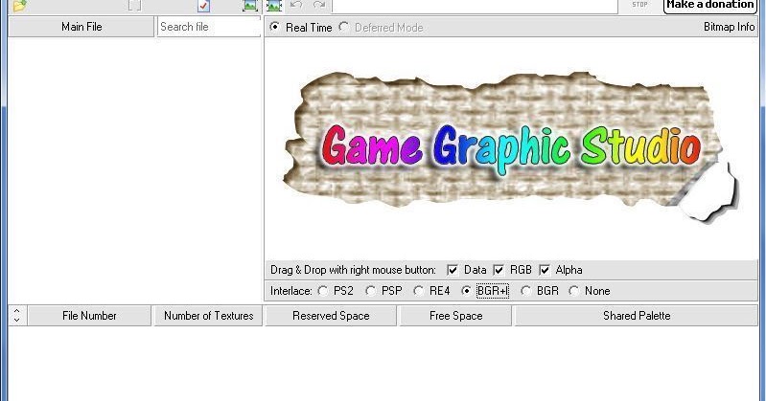This screenshot has width=766, height=401.
Task: Click the Reserved Space column header
Action: coord(331,316)
